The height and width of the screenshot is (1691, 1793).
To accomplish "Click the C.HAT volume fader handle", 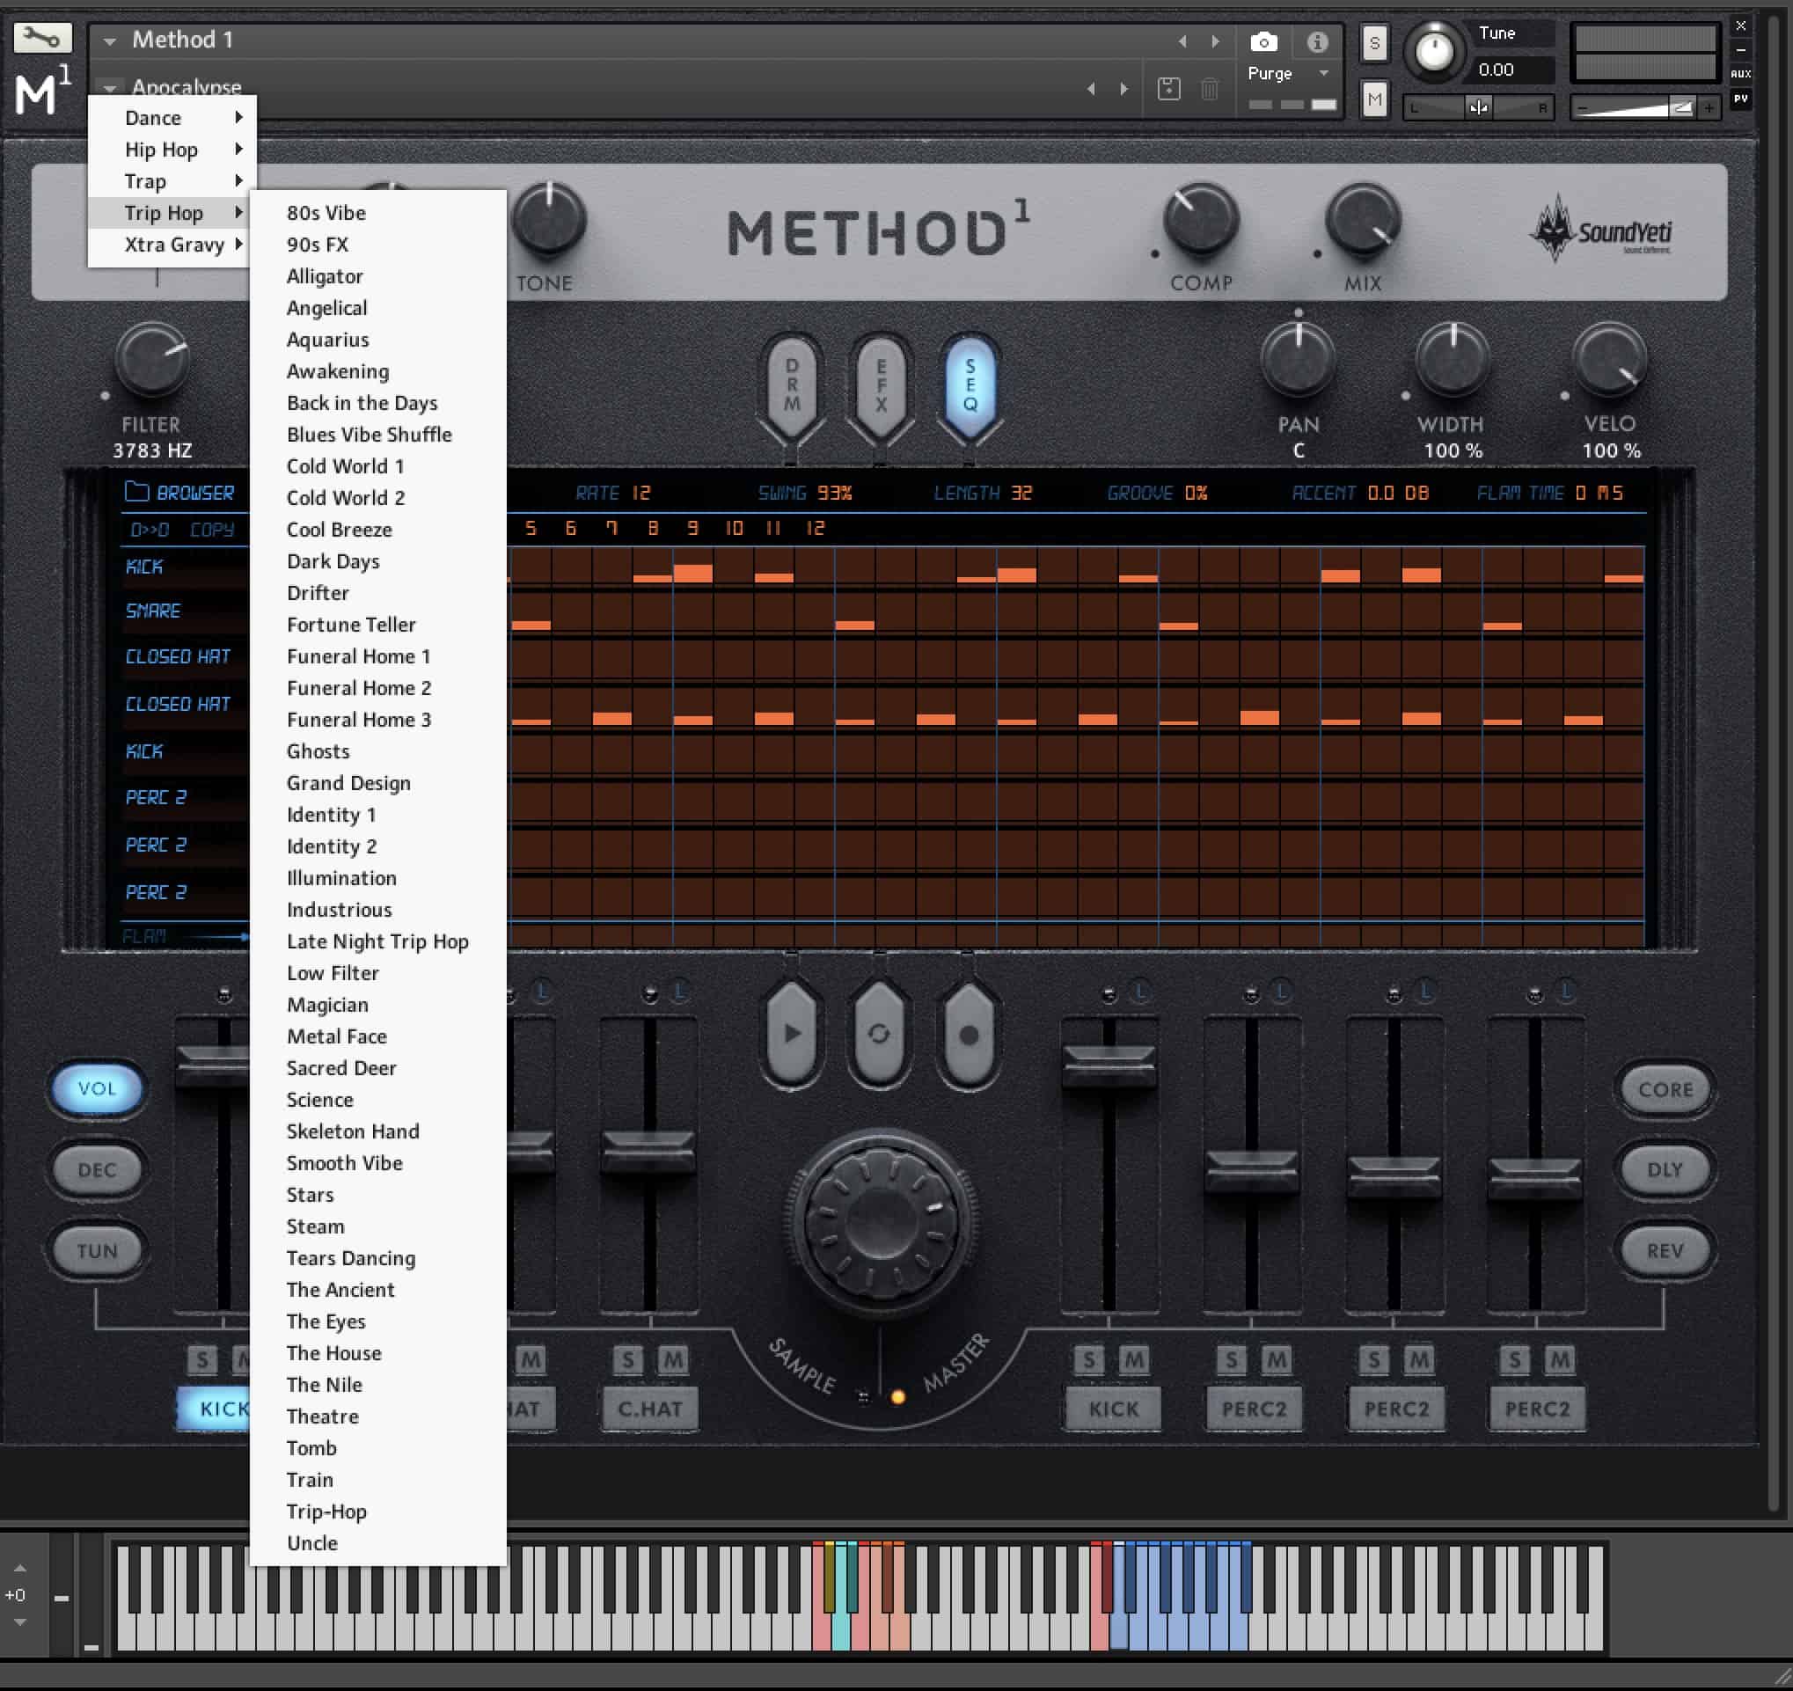I will click(648, 1151).
